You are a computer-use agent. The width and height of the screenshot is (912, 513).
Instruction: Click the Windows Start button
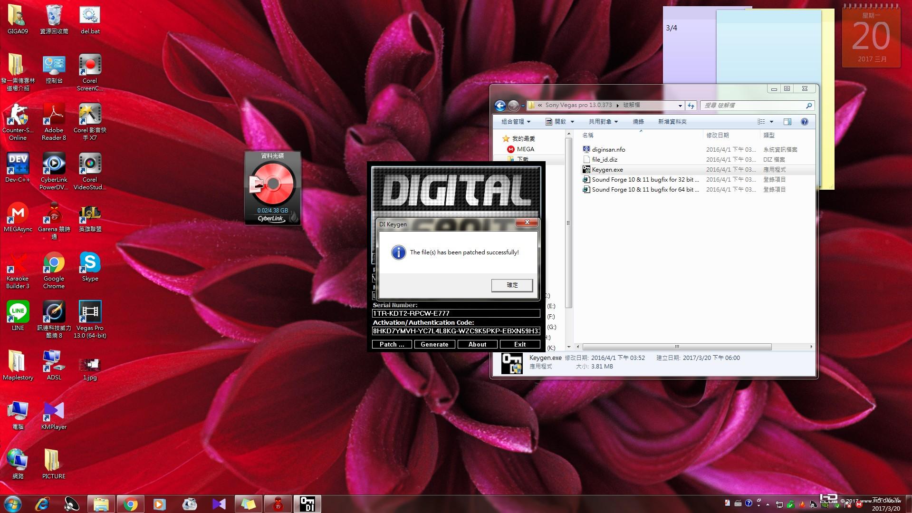click(13, 503)
